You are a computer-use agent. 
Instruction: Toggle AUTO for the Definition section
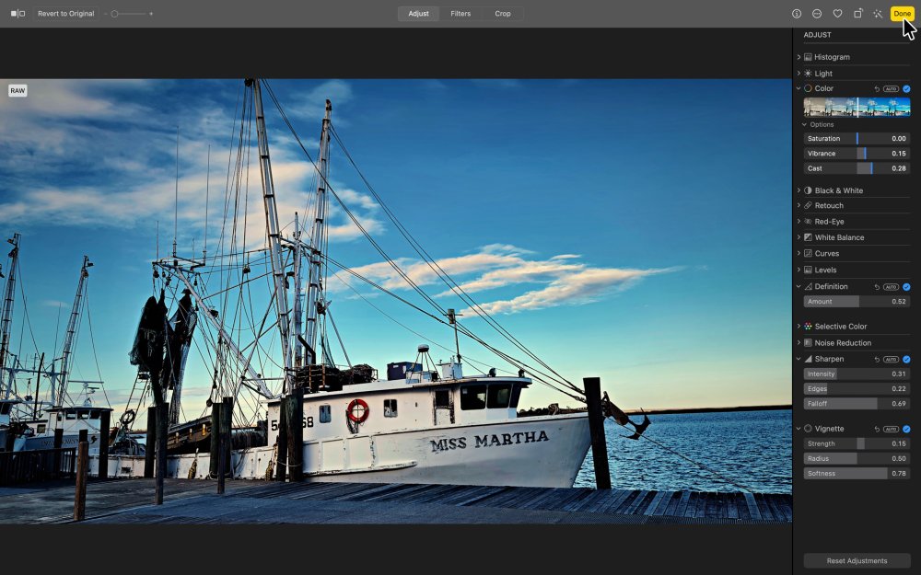pyautogui.click(x=891, y=287)
